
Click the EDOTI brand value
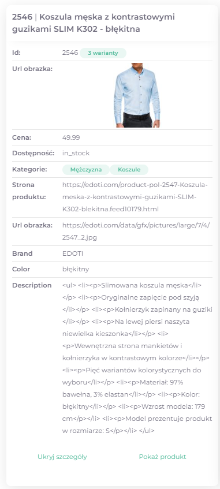click(x=73, y=253)
